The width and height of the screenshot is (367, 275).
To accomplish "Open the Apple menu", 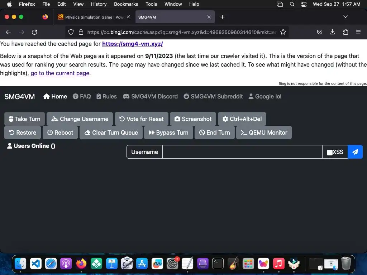I will coord(9,4).
